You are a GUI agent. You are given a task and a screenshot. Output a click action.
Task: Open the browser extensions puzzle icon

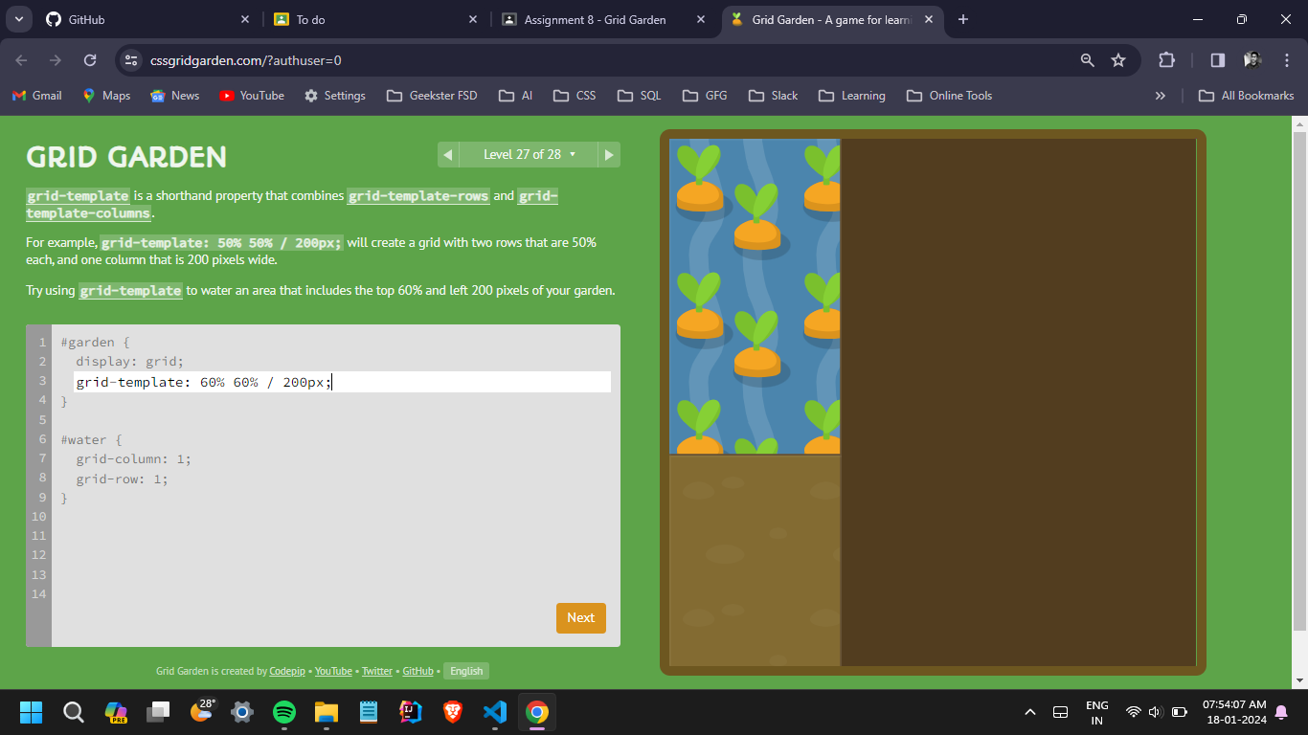point(1166,60)
